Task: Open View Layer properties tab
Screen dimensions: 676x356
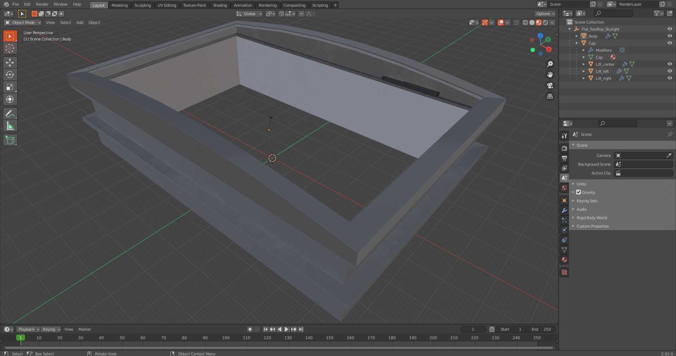Action: pos(564,168)
